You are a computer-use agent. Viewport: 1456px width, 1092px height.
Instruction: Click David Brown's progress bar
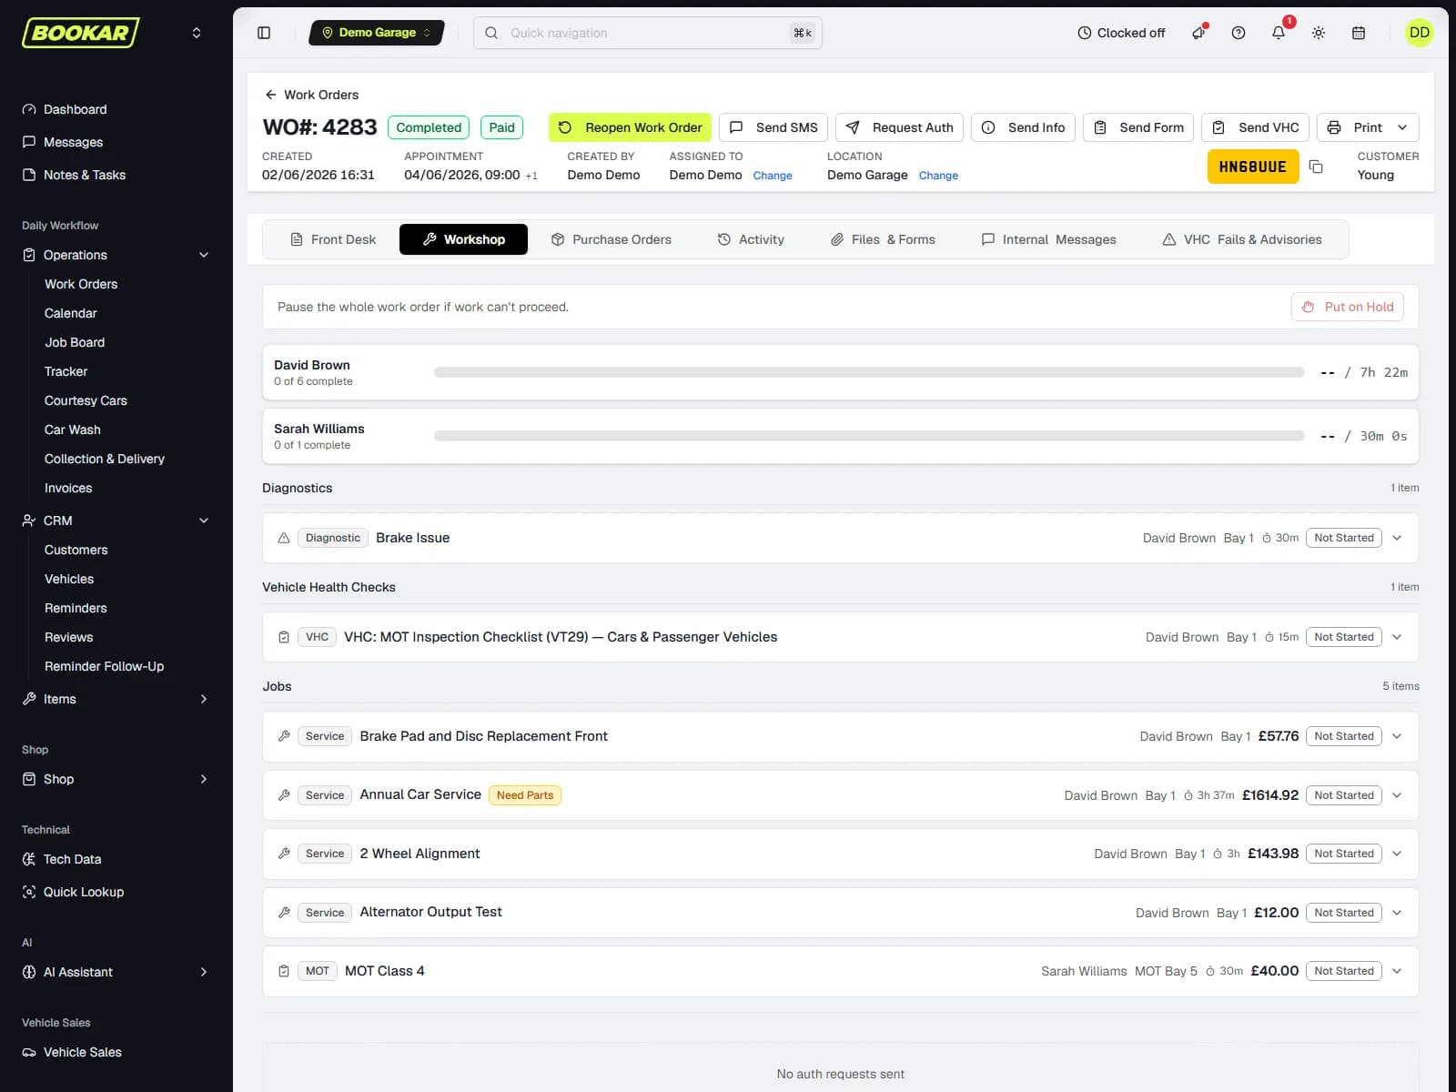(869, 372)
